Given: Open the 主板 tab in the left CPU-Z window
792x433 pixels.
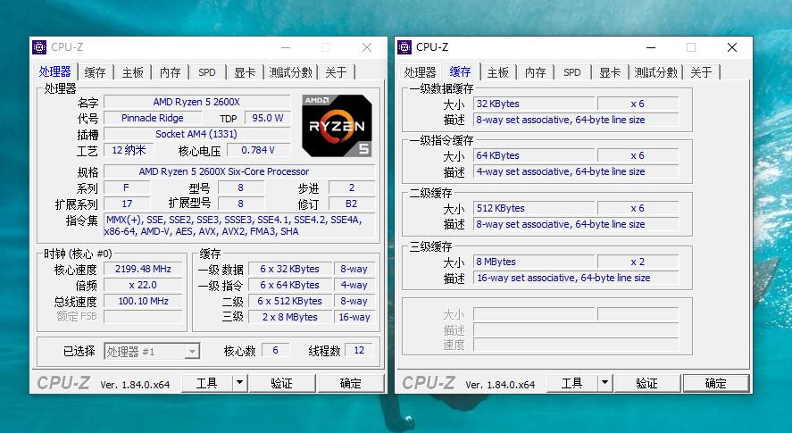Looking at the screenshot, I should [x=132, y=72].
